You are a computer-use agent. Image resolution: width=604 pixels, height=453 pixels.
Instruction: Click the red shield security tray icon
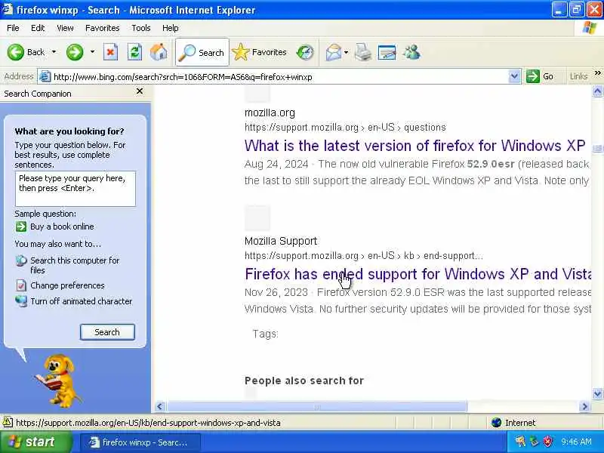pos(548,442)
